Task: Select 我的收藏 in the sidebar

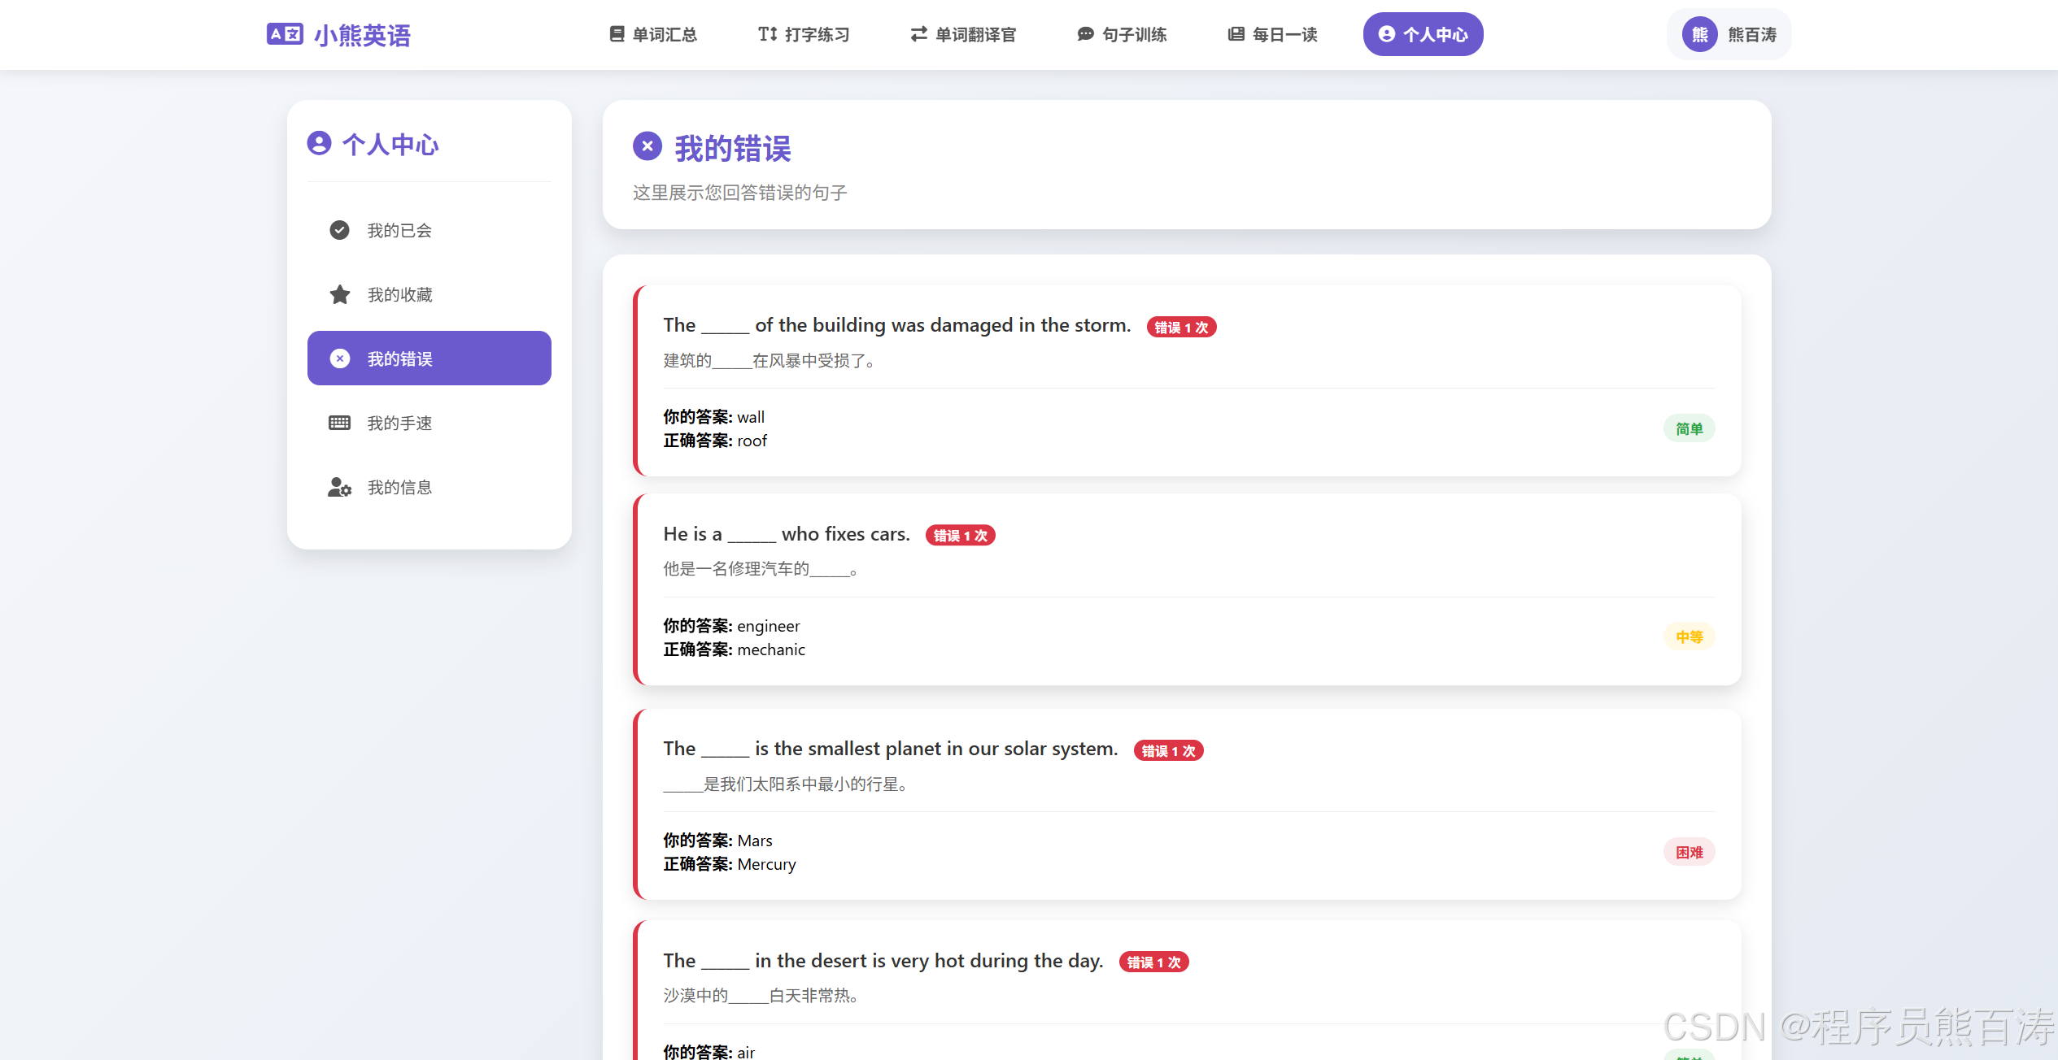Action: pos(429,294)
